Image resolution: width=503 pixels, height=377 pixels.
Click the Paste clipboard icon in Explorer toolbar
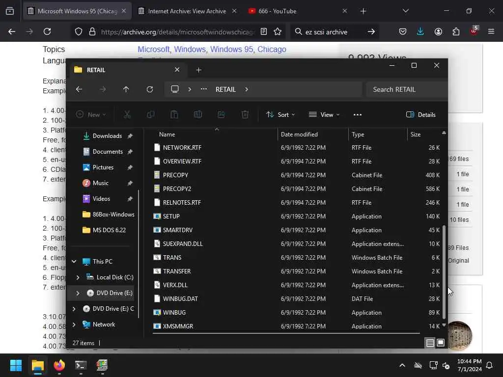tap(174, 114)
